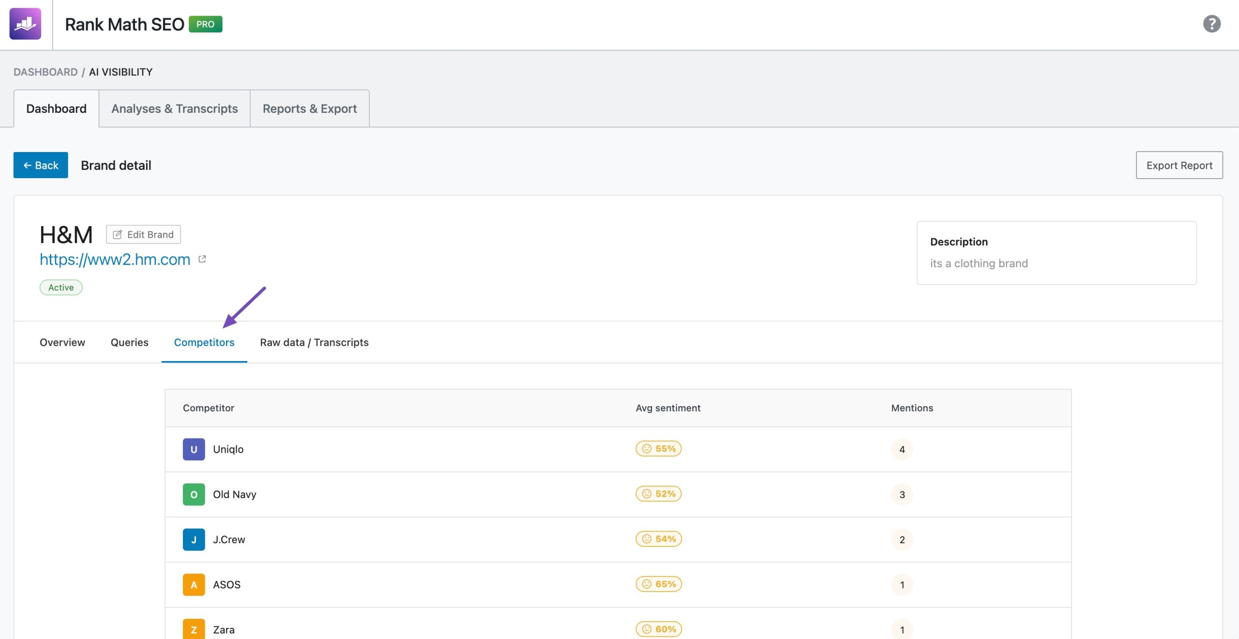Click the Zara Z avatar icon
Image resolution: width=1239 pixels, height=639 pixels.
coord(194,629)
